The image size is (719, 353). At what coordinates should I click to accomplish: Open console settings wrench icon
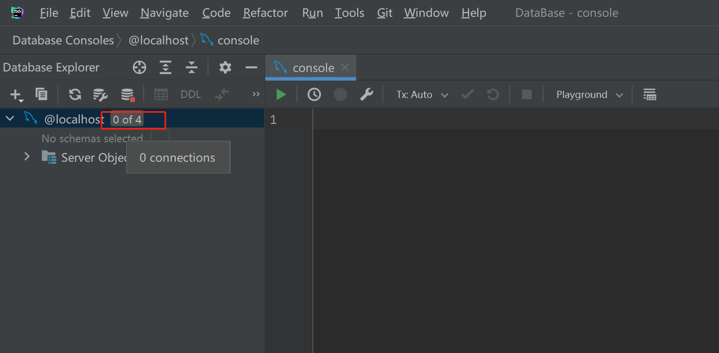(x=366, y=94)
